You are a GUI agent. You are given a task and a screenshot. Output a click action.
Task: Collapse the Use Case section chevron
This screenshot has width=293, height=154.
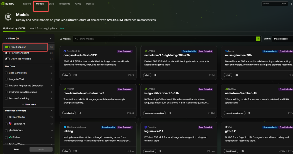[51, 66]
